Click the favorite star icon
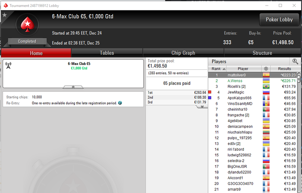 pos(4,15)
